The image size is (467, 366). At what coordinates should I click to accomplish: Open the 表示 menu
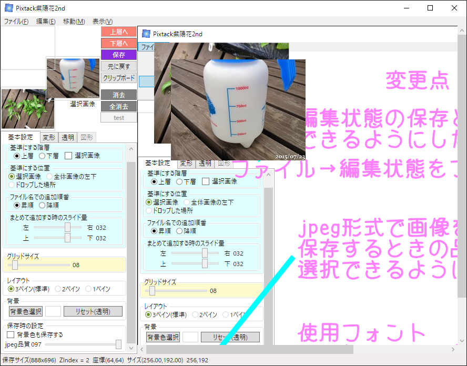tap(101, 21)
